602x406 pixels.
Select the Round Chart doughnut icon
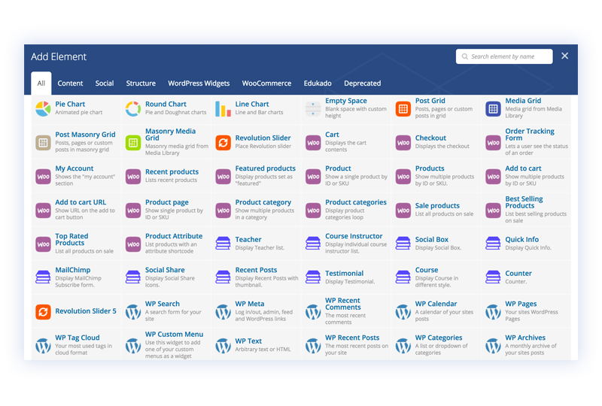coord(133,109)
